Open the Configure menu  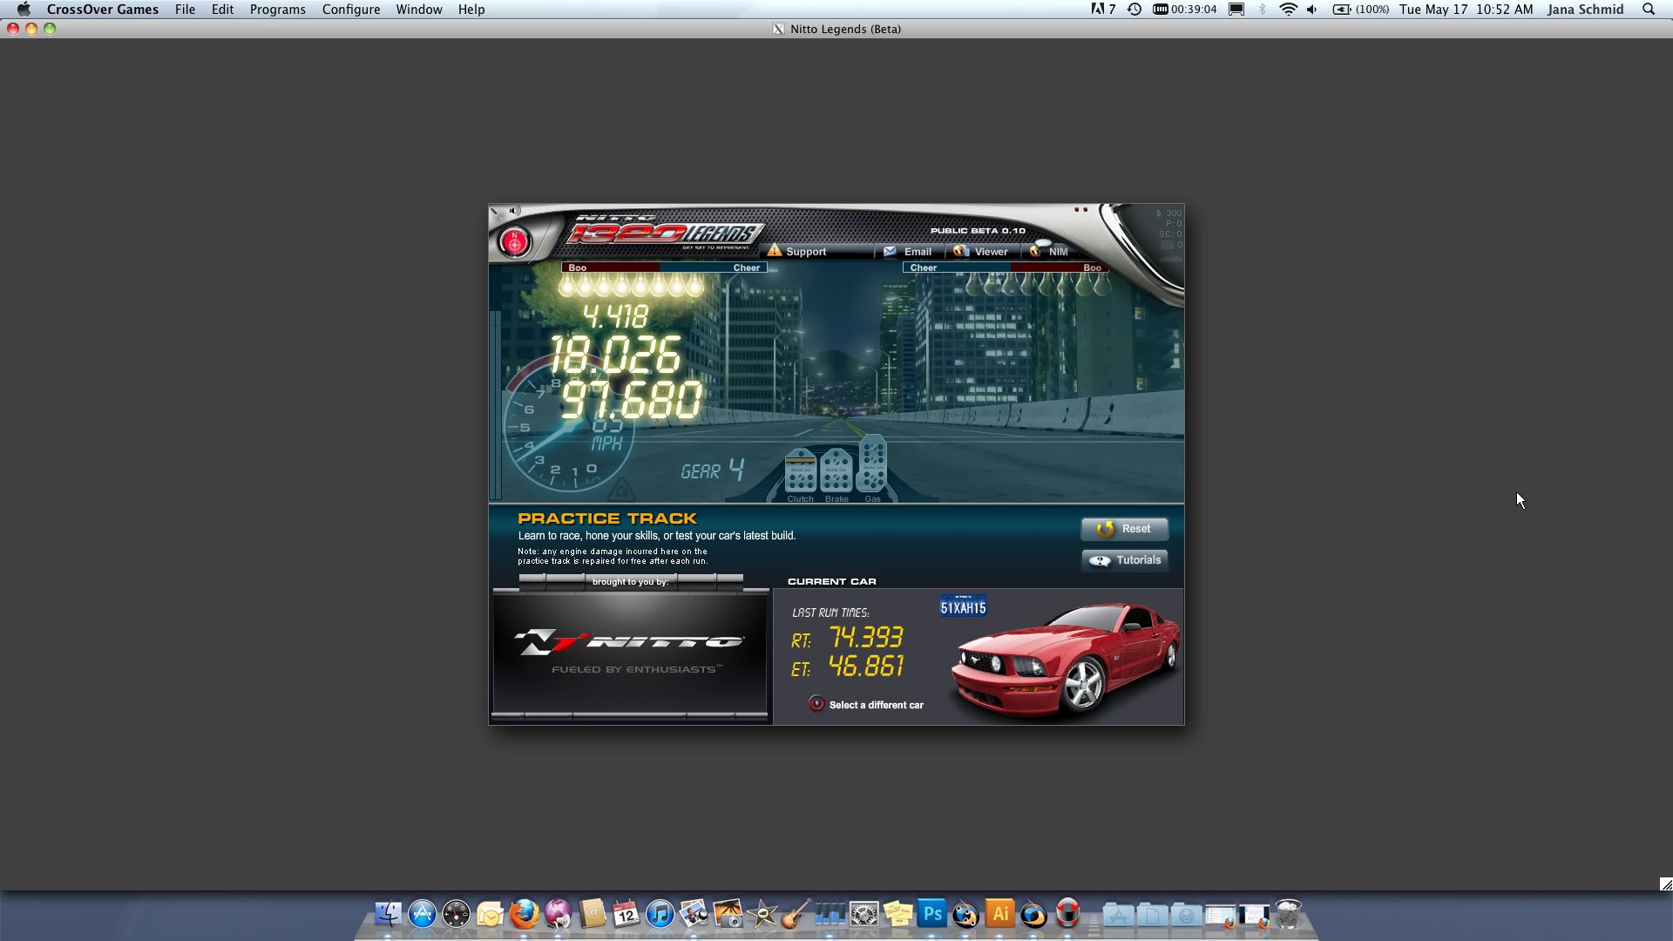351,10
